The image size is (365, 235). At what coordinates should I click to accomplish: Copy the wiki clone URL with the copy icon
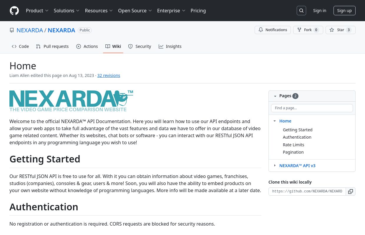coord(351,192)
